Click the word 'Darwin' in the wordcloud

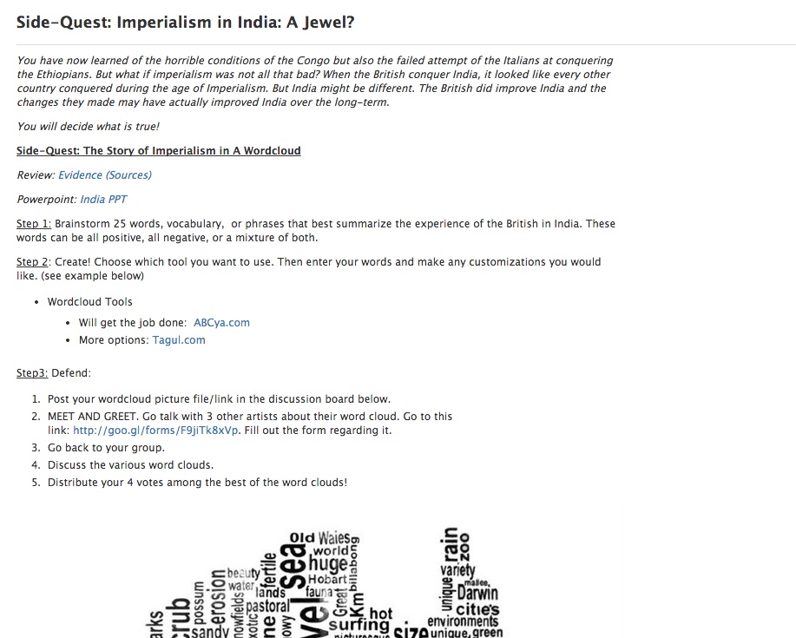[x=477, y=593]
